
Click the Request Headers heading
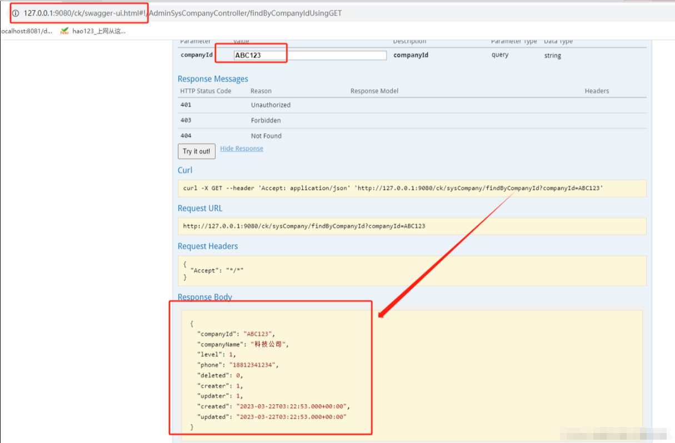(208, 246)
